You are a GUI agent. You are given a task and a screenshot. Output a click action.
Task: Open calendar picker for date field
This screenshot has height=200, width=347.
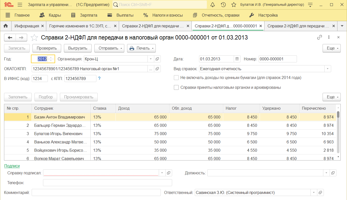(x=237, y=59)
